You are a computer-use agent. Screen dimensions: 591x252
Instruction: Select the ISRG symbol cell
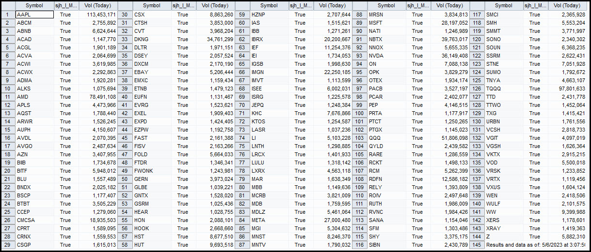[269, 97]
